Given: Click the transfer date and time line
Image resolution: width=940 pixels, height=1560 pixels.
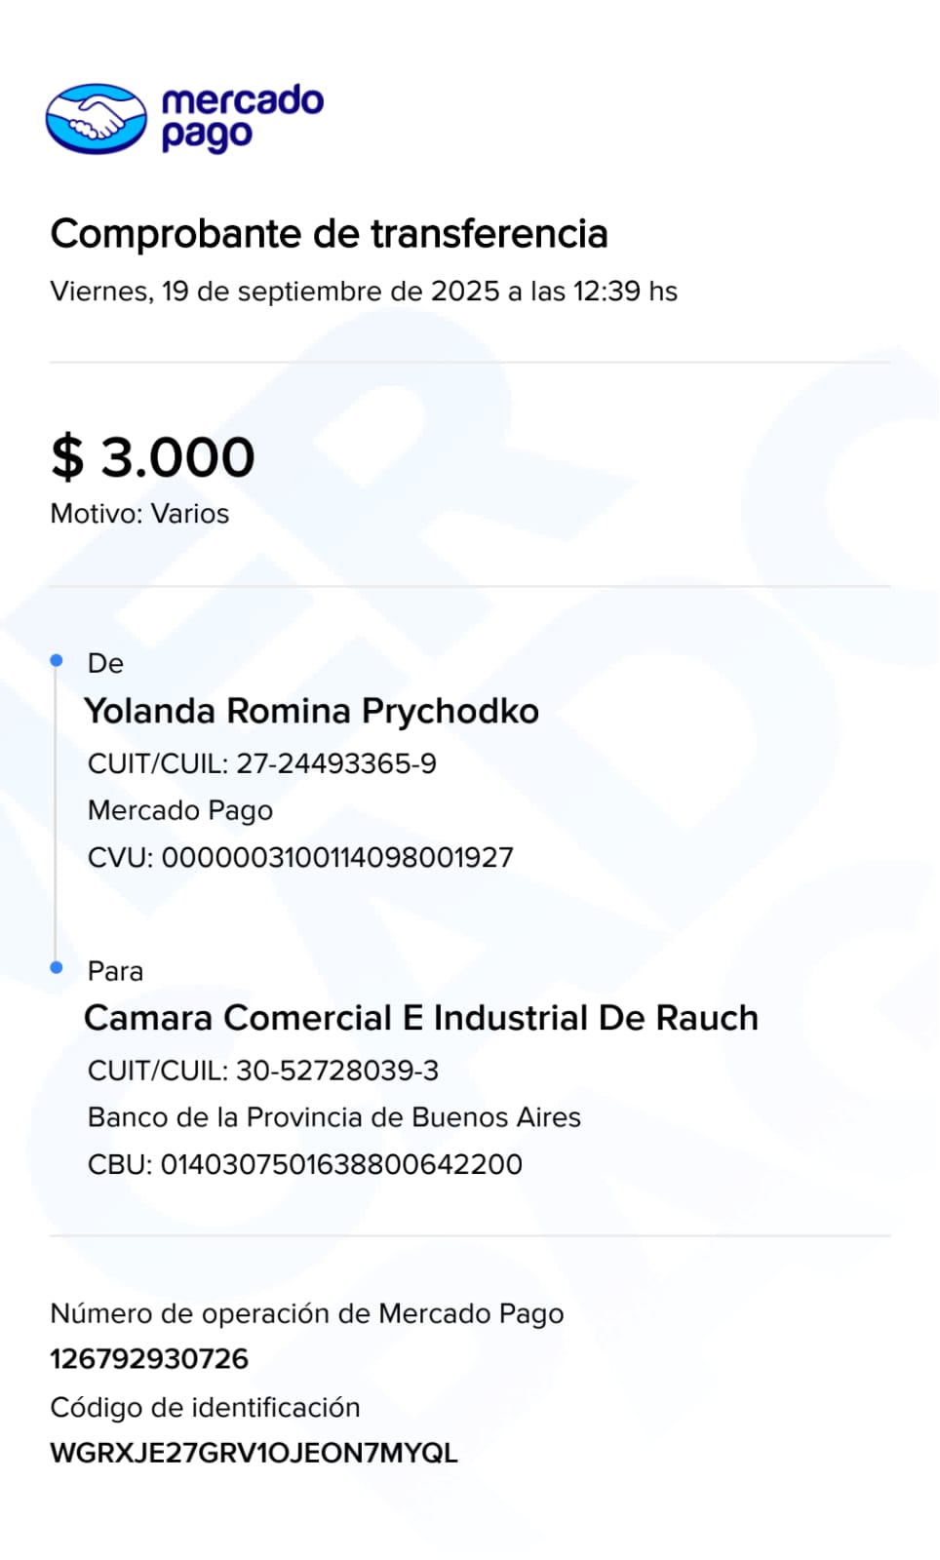Looking at the screenshot, I should (x=363, y=292).
